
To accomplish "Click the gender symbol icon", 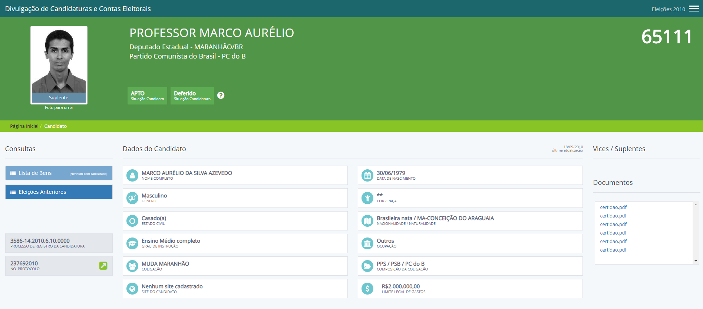I will (x=132, y=198).
